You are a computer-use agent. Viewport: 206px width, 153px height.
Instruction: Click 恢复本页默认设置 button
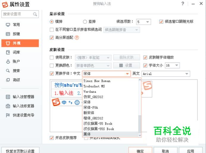(20, 151)
